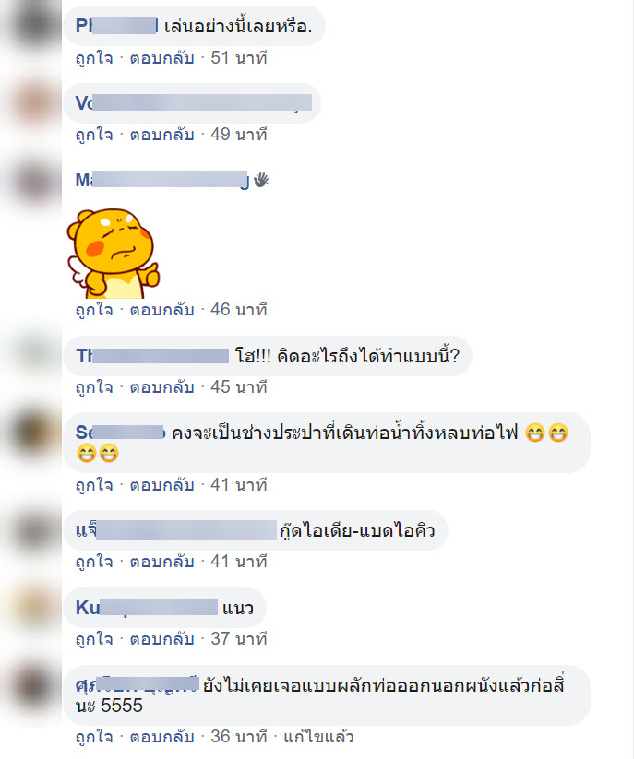Click ถูกใจ under the โฮ!!! comment
This screenshot has height=759, width=634.
pyautogui.click(x=94, y=387)
